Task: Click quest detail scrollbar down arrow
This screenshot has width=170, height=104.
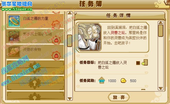Action: [160, 88]
